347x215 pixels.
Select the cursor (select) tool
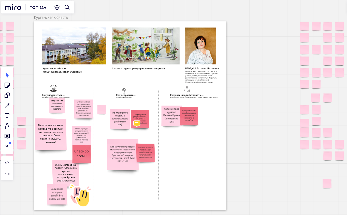point(7,75)
